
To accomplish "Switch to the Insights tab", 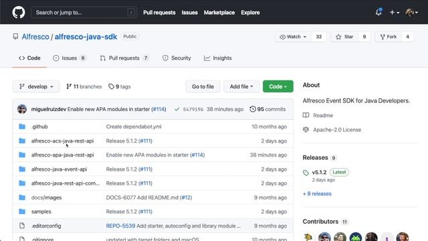I will [218, 58].
